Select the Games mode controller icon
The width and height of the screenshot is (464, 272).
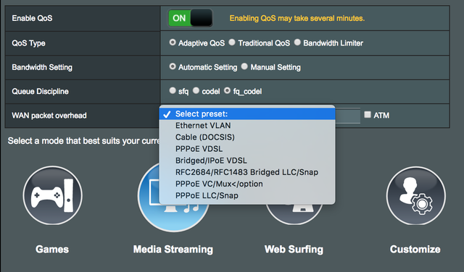pyautogui.click(x=53, y=195)
